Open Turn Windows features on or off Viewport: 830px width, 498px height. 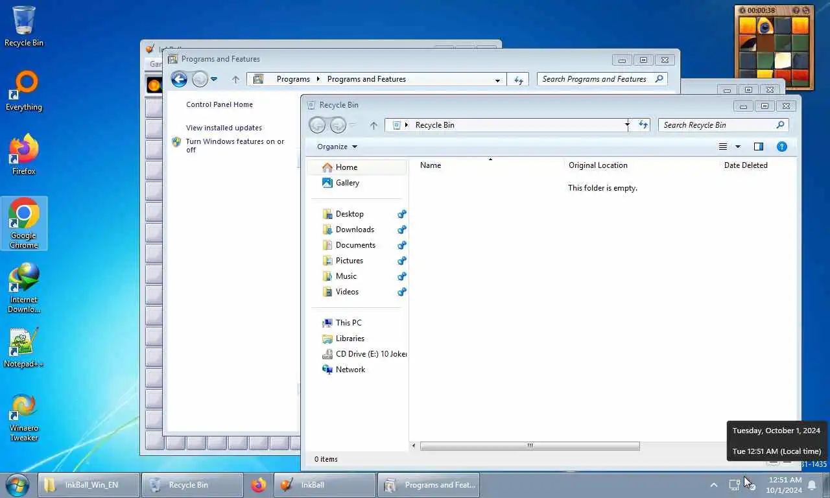(x=235, y=145)
